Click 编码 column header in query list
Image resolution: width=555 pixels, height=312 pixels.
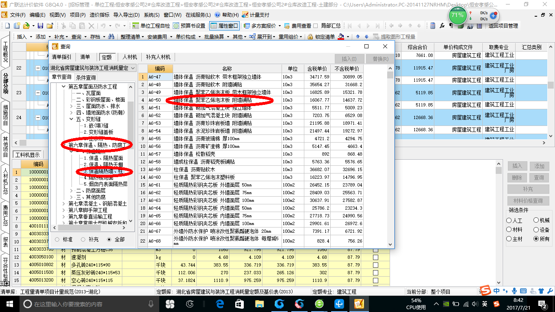(160, 69)
